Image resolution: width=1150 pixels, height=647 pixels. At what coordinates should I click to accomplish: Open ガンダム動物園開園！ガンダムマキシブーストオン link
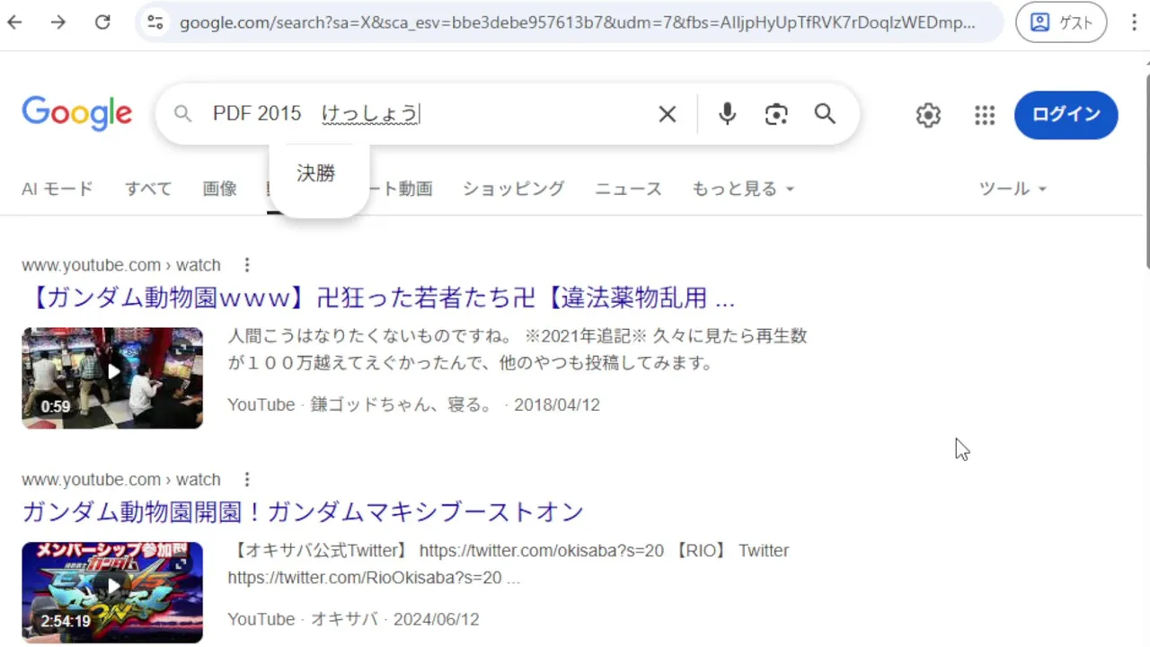[x=304, y=512]
